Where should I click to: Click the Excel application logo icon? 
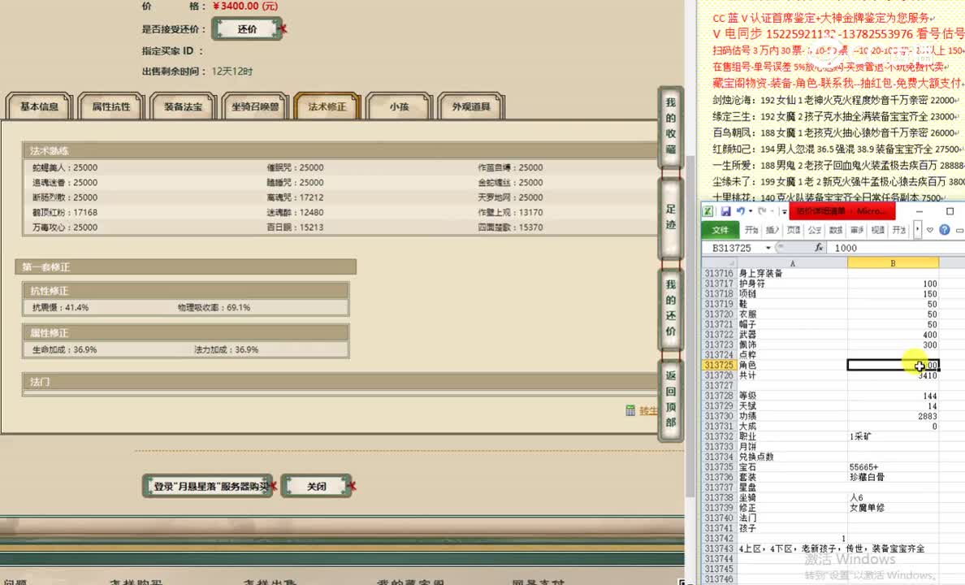click(708, 211)
